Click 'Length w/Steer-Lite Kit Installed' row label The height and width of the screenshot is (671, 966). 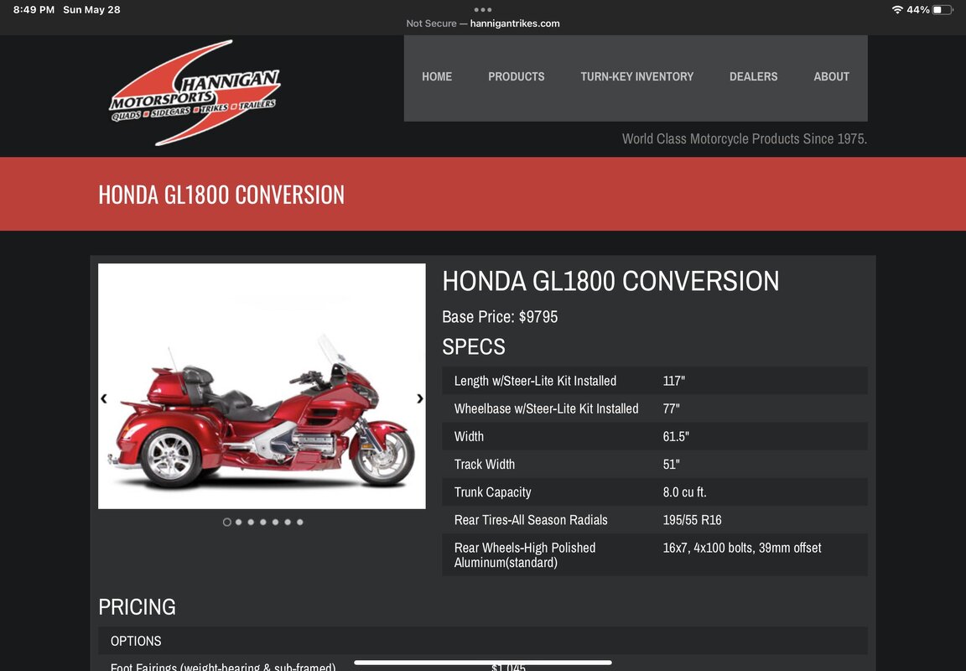pyautogui.click(x=535, y=381)
